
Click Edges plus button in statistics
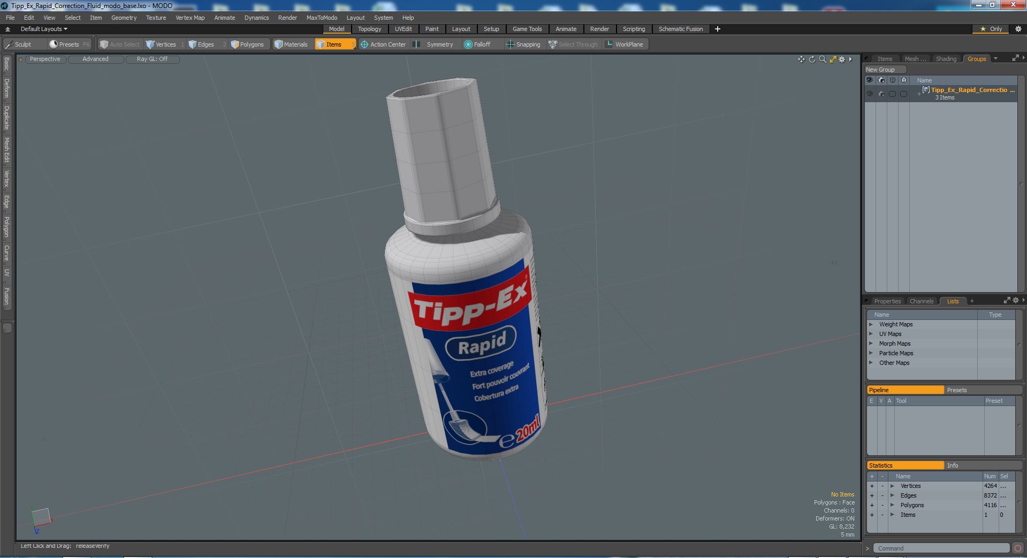[x=872, y=495]
